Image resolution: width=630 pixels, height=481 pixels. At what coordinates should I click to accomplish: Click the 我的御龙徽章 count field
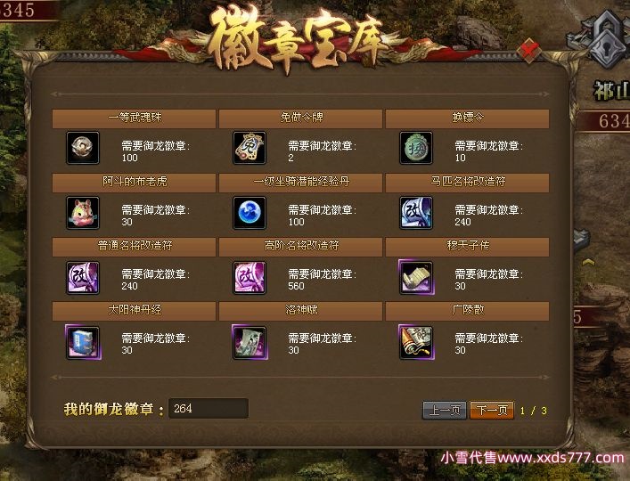pyautogui.click(x=209, y=408)
